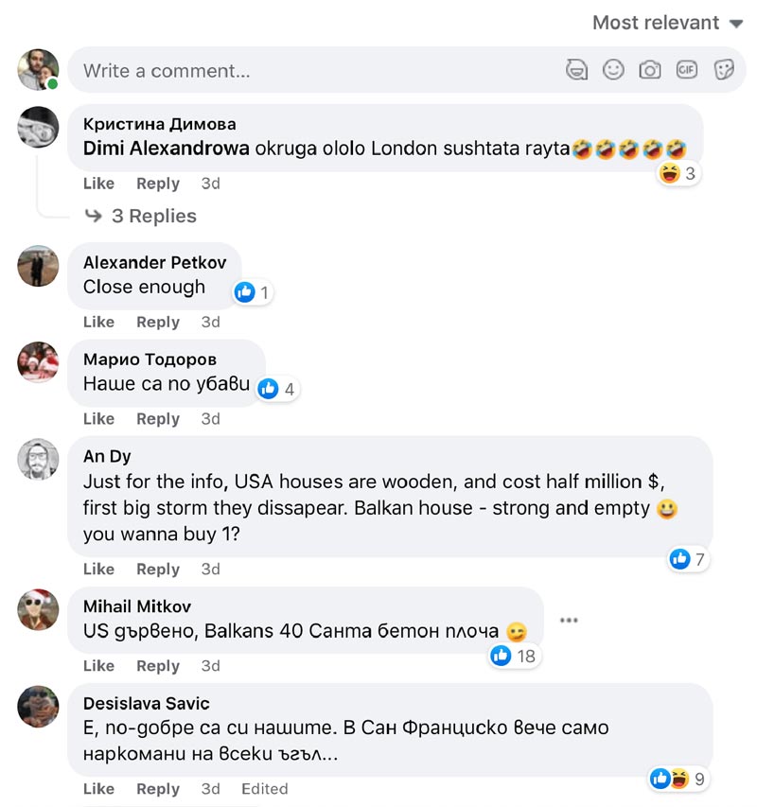The height and width of the screenshot is (807, 757).
Task: Open the emoji picker in comment box
Action: coord(613,70)
